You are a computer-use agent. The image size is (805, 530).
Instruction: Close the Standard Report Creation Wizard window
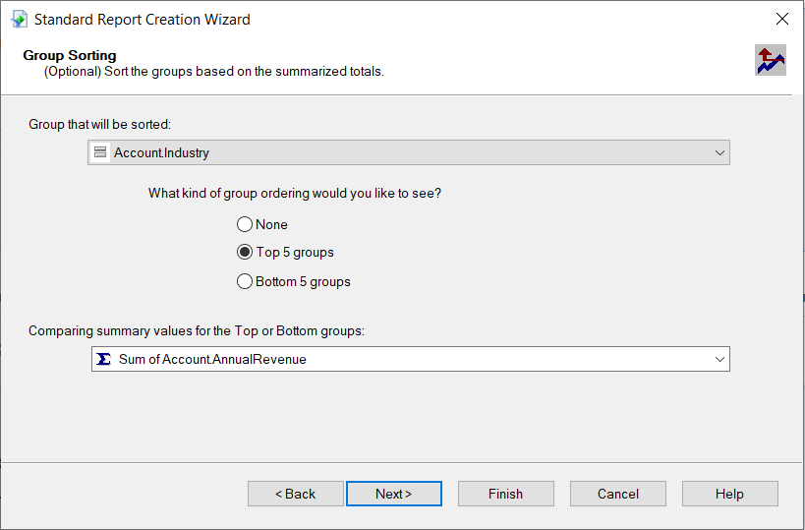781,19
